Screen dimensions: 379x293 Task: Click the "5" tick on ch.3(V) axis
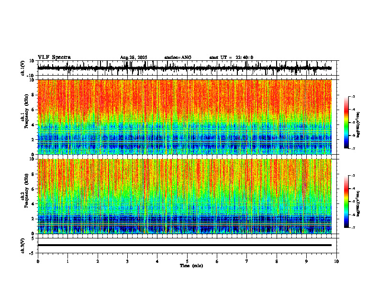pyautogui.click(x=33, y=238)
